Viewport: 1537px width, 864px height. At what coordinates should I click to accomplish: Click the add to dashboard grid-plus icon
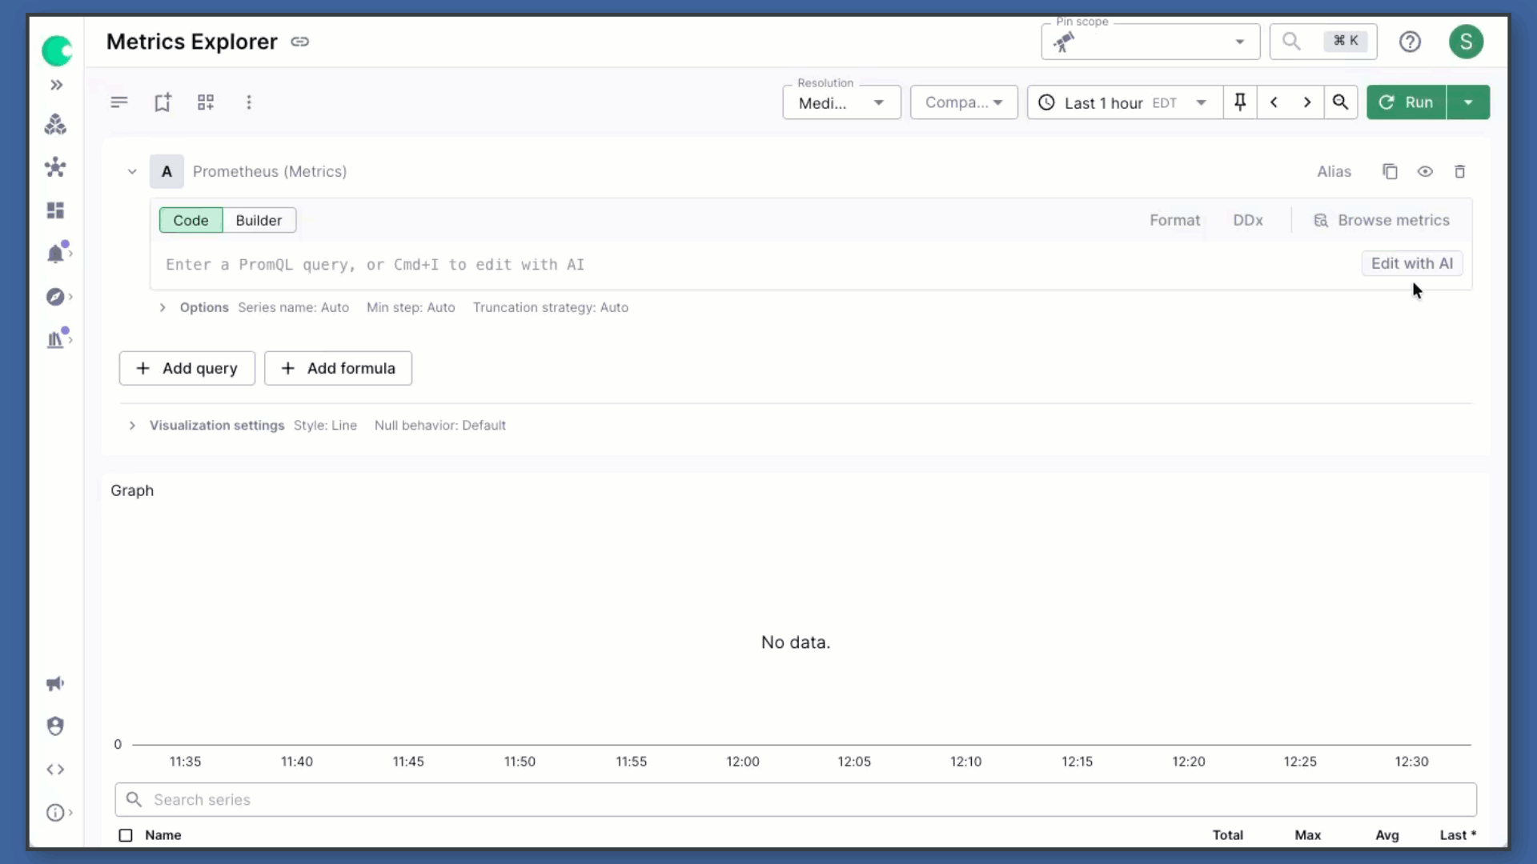206,102
